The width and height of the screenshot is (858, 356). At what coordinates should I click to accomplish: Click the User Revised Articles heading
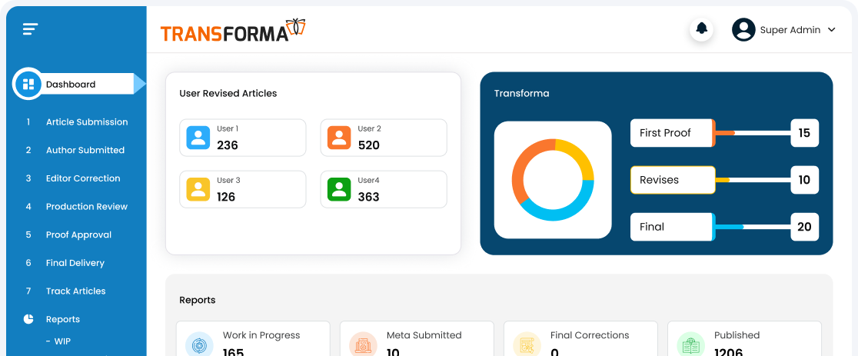(x=228, y=94)
